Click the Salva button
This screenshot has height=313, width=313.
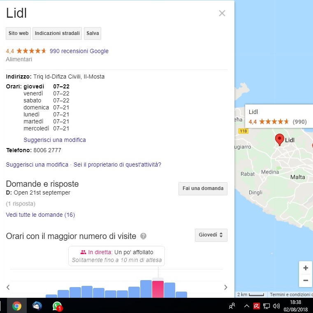(x=93, y=33)
